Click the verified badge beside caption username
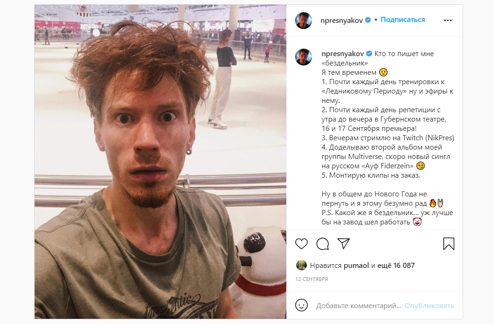This screenshot has height=324, width=494. [x=369, y=53]
